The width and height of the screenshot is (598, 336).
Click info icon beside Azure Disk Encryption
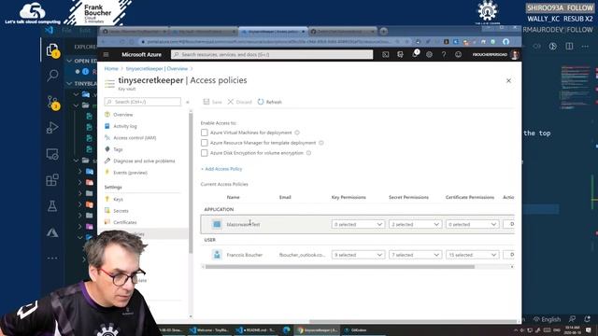308,153
